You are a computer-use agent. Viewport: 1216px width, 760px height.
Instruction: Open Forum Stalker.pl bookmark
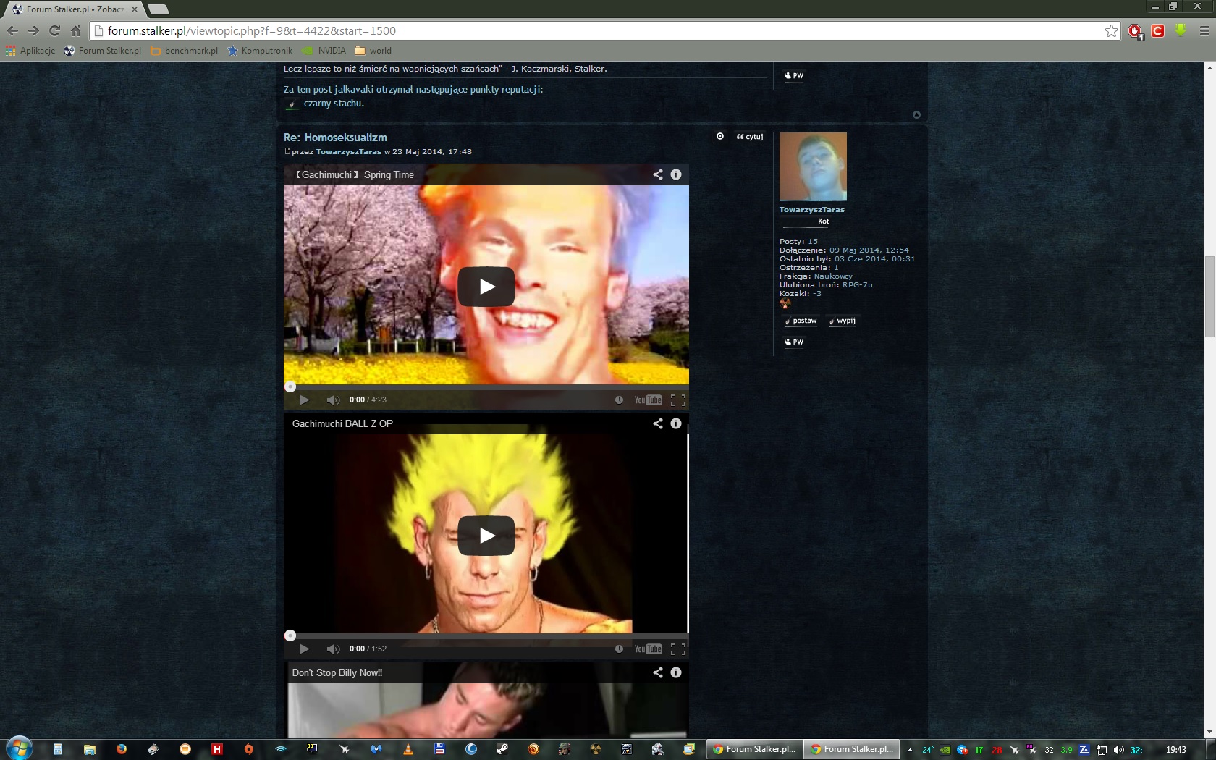tap(103, 51)
